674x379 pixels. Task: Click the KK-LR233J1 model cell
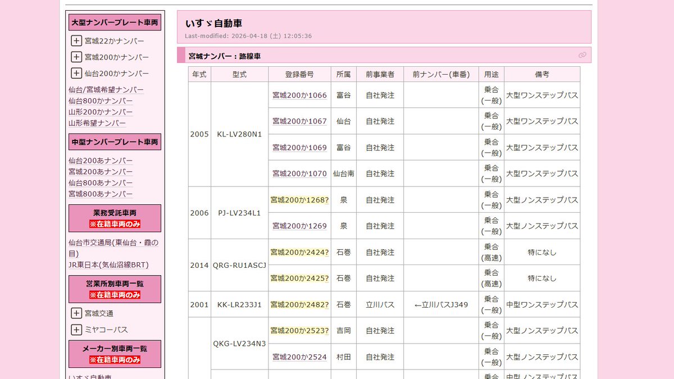pos(239,305)
